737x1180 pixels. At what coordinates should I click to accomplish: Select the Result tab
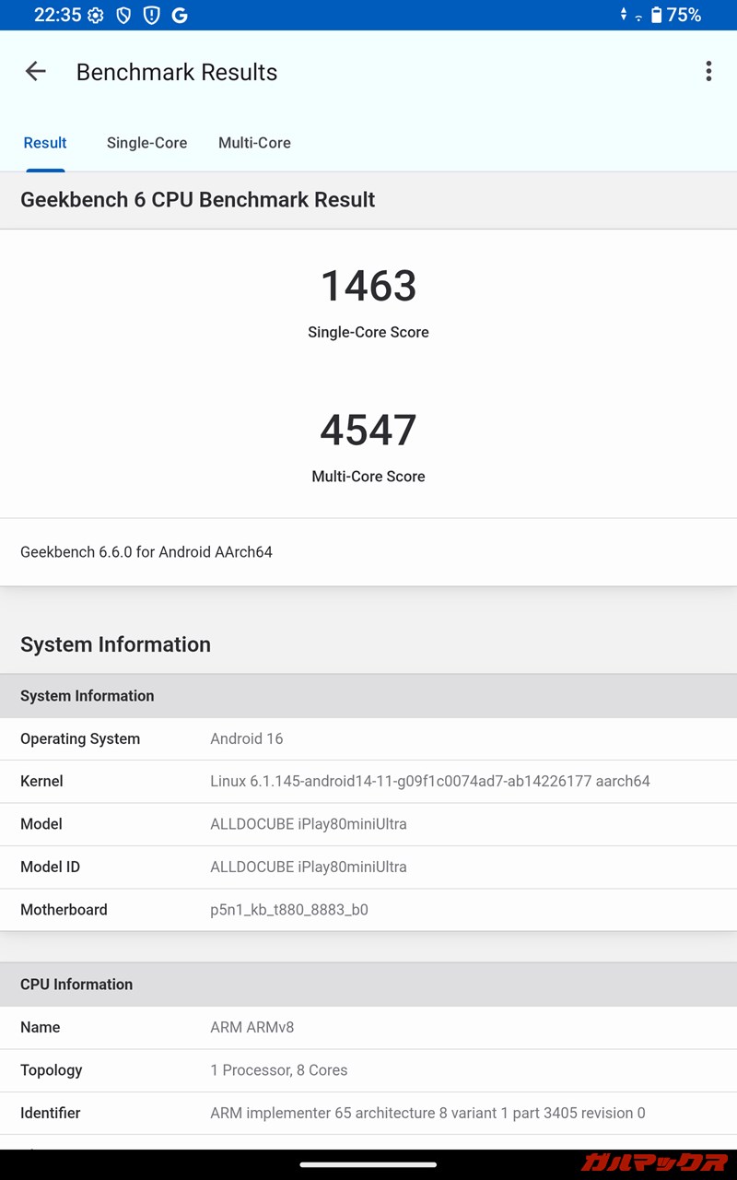(45, 143)
